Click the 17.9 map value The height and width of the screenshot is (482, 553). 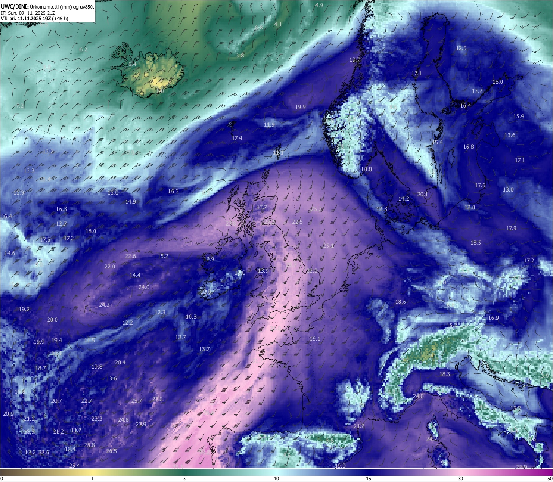(511, 228)
